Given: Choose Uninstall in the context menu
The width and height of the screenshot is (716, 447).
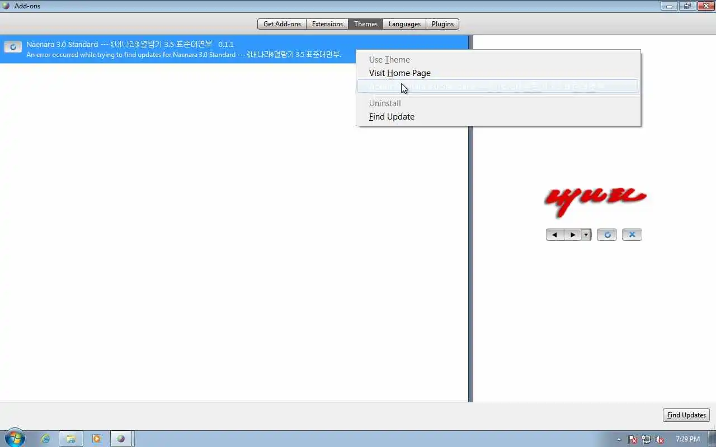Looking at the screenshot, I should tap(498, 103).
